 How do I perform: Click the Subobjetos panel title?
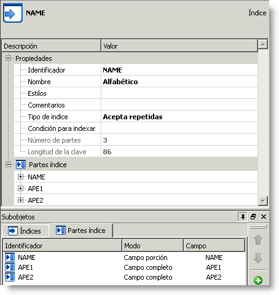[x=18, y=217]
